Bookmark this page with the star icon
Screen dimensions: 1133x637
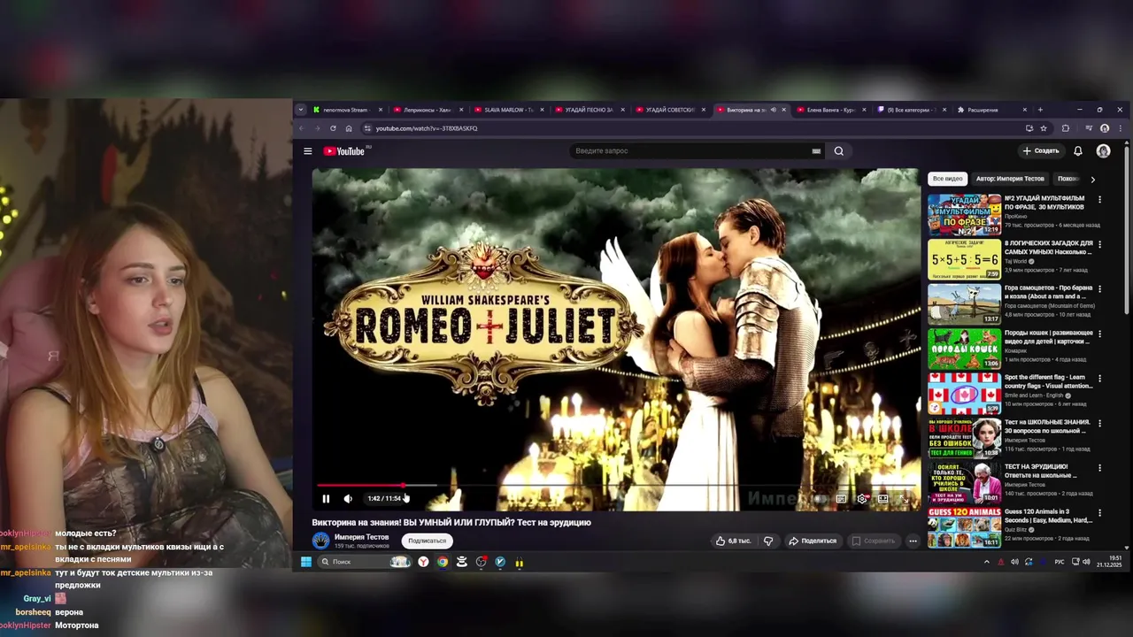1044,128
